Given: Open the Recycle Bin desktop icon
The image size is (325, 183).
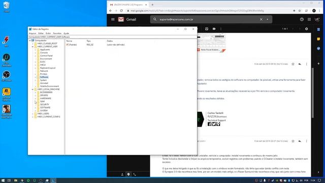Looking at the screenshot, I should (7, 7).
